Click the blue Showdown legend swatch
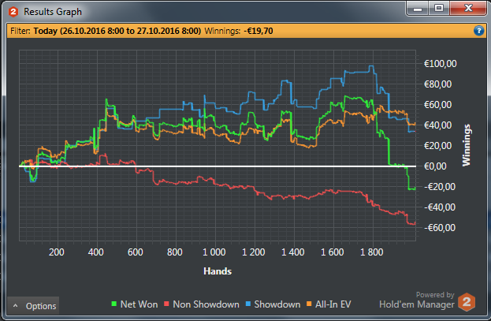Screen dimensions: 491x321 (x=248, y=304)
